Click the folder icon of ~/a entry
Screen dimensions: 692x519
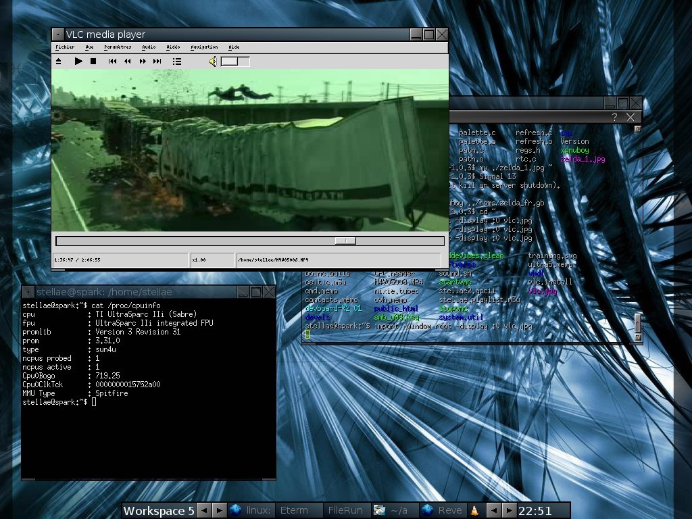tap(379, 510)
